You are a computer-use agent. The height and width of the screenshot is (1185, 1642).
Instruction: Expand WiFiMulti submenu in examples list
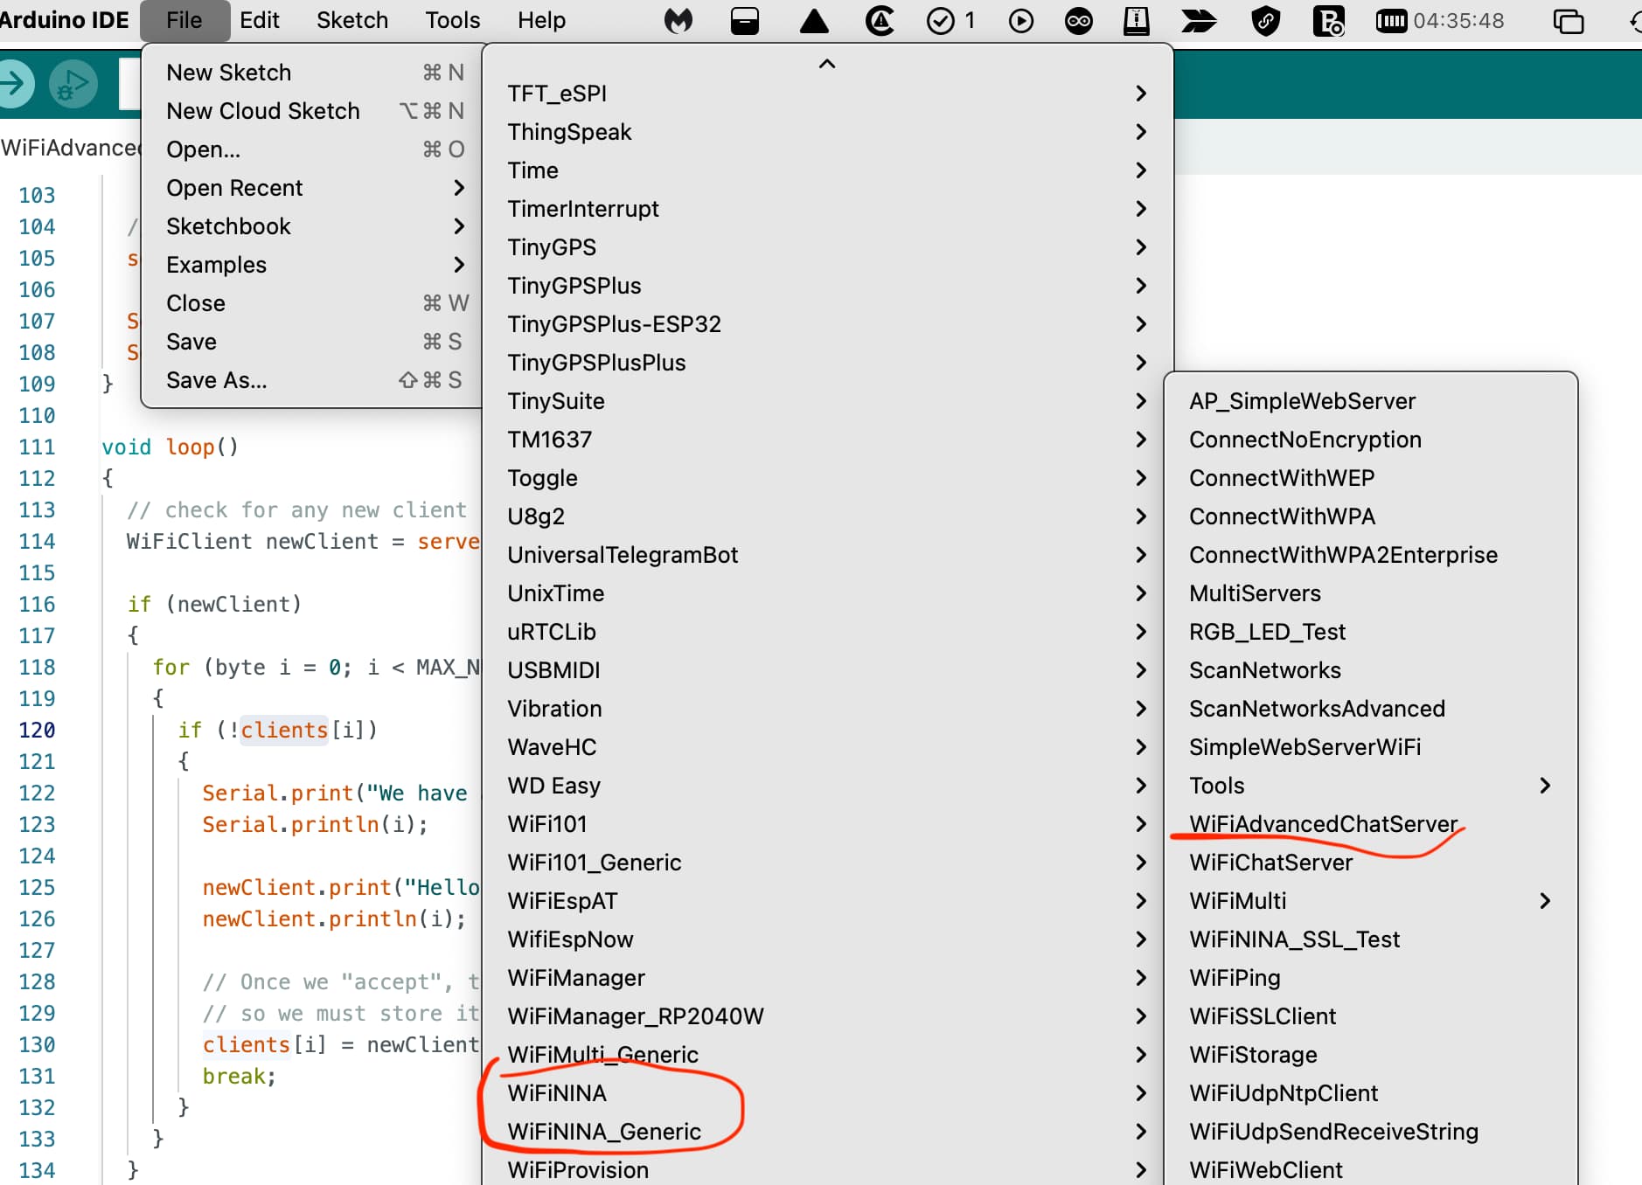click(1371, 901)
